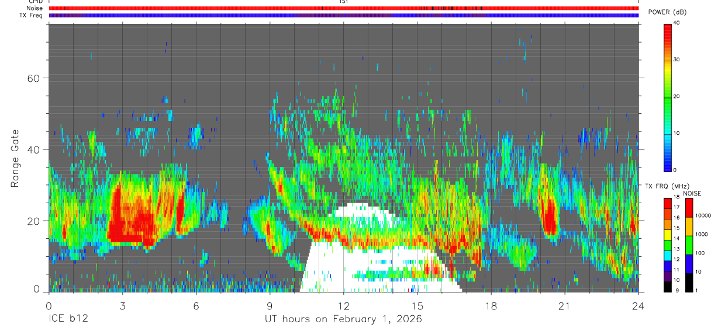This screenshot has width=718, height=331.
Task: Click the NOISE legend title
Action: click(x=692, y=193)
